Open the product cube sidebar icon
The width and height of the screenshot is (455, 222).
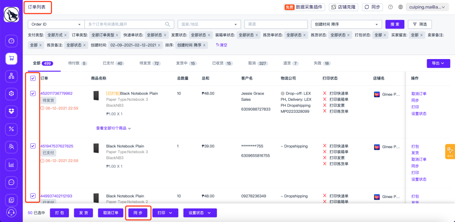(x=11, y=94)
